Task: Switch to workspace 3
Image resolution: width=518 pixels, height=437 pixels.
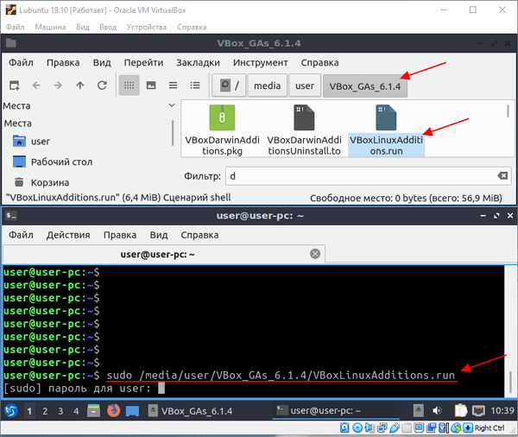Action: 60,411
